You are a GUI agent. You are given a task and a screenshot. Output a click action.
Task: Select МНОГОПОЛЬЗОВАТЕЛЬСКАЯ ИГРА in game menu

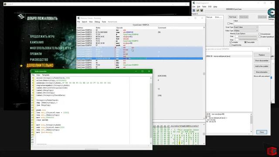[51, 48]
